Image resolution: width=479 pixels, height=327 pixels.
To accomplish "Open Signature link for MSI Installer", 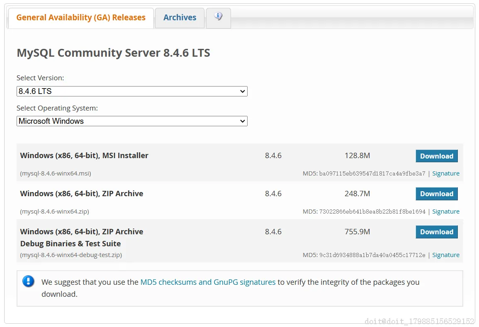I will (x=446, y=173).
